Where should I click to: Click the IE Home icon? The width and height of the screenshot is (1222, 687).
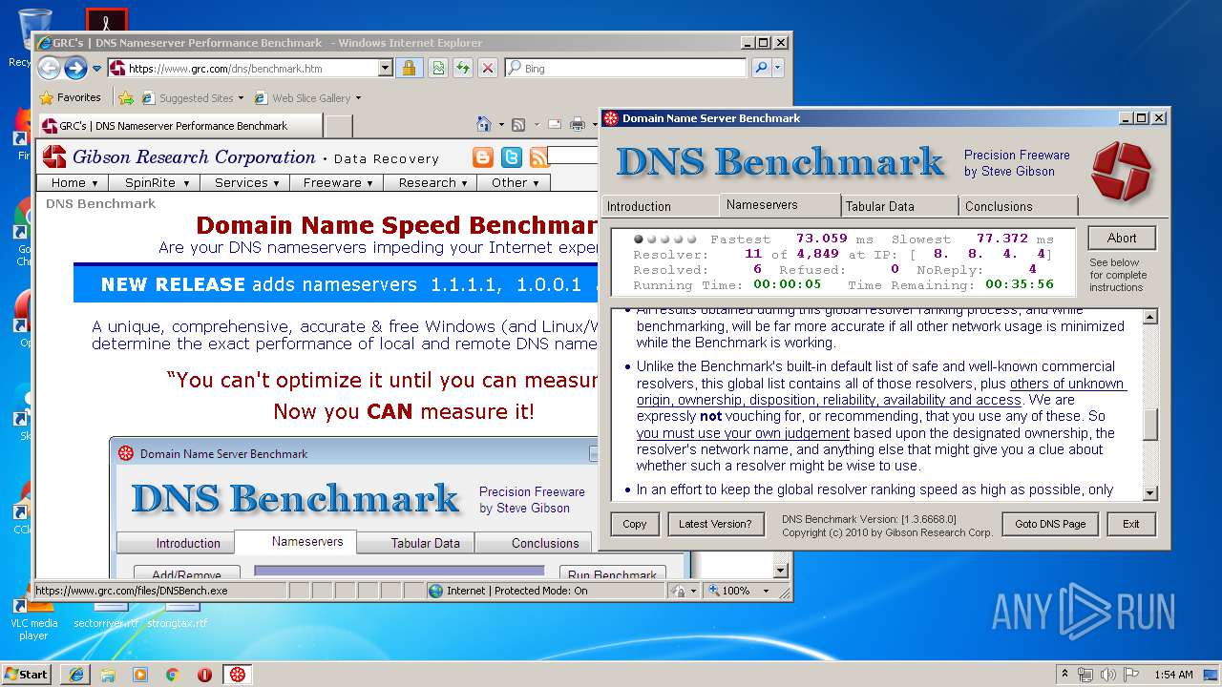coord(484,124)
